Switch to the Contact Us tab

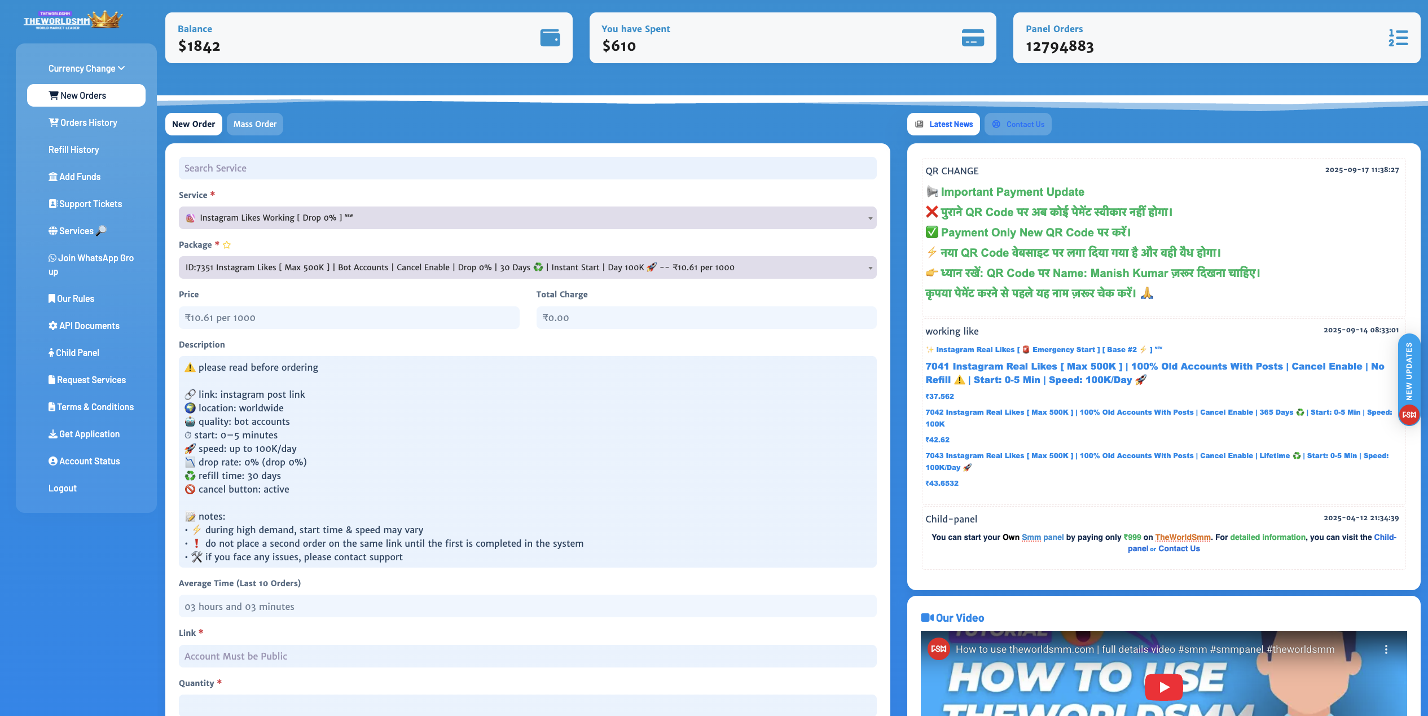click(x=1018, y=124)
